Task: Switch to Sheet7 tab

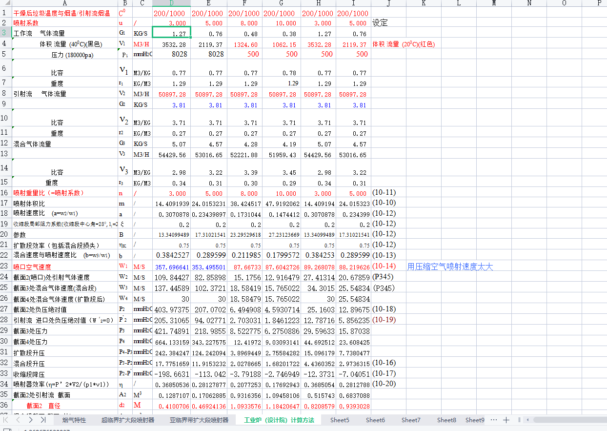Action: click(x=411, y=420)
